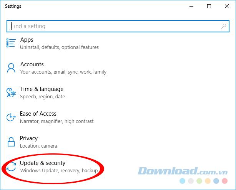Image resolution: width=236 pixels, height=190 pixels.
Task: Click 'Your accounts, email, sync, work, family' text
Action: tap(63, 72)
